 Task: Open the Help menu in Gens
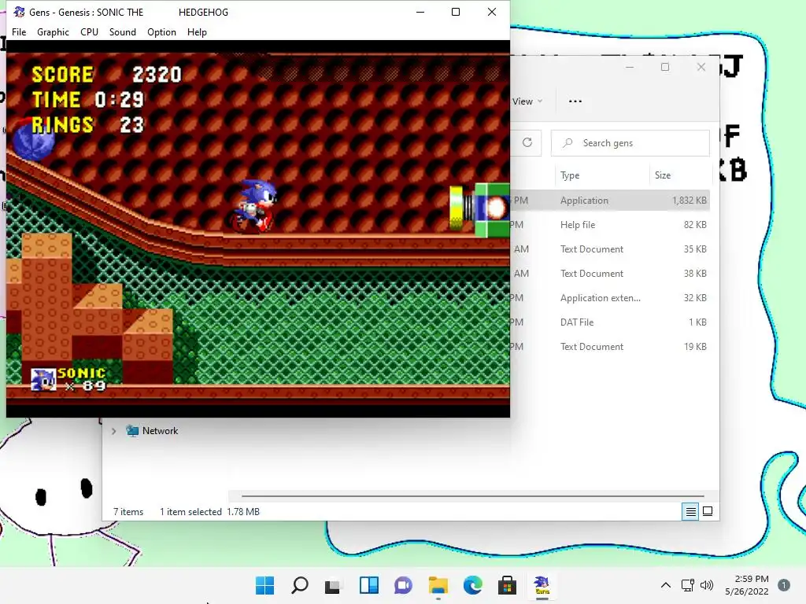197,31
